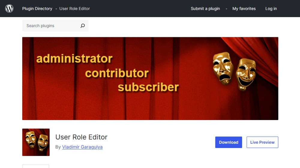This screenshot has width=300, height=168.
Task: Click the Log in link
Action: click(x=271, y=9)
